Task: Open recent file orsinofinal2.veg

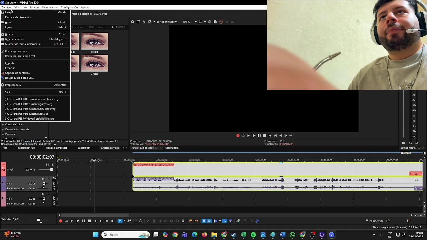Action: coord(35,99)
